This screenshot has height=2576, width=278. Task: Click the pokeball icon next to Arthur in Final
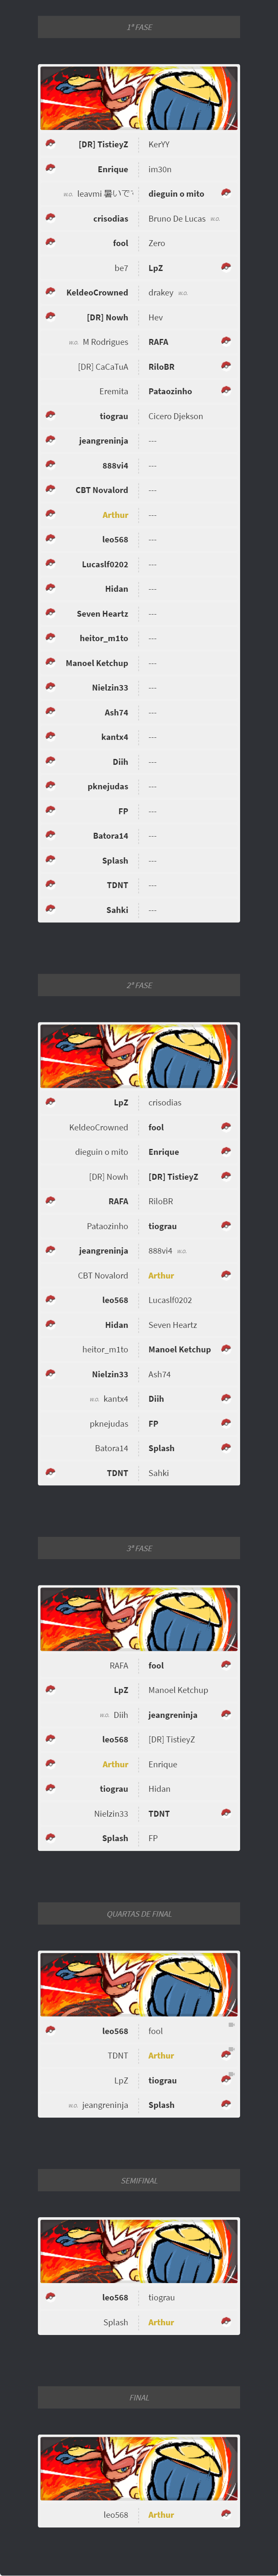[226, 2513]
